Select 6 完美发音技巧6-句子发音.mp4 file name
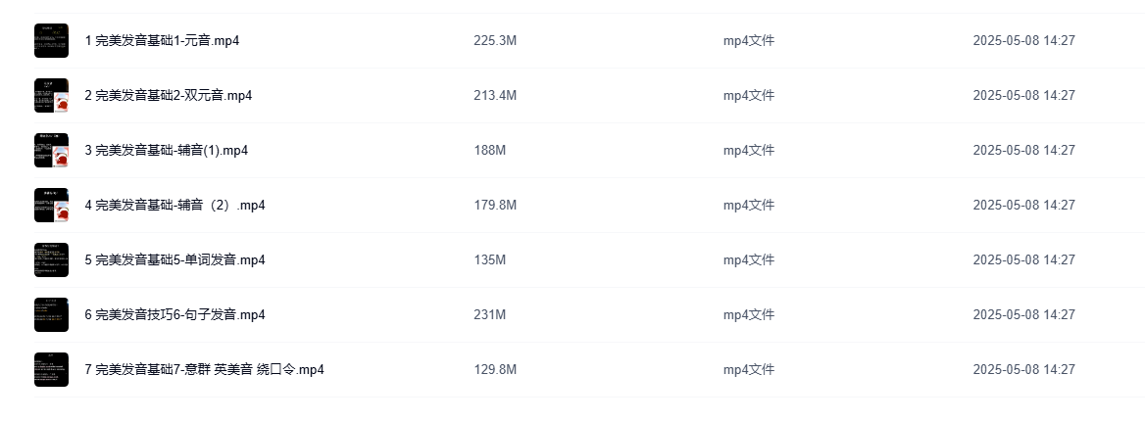The width and height of the screenshot is (1145, 422). [175, 315]
